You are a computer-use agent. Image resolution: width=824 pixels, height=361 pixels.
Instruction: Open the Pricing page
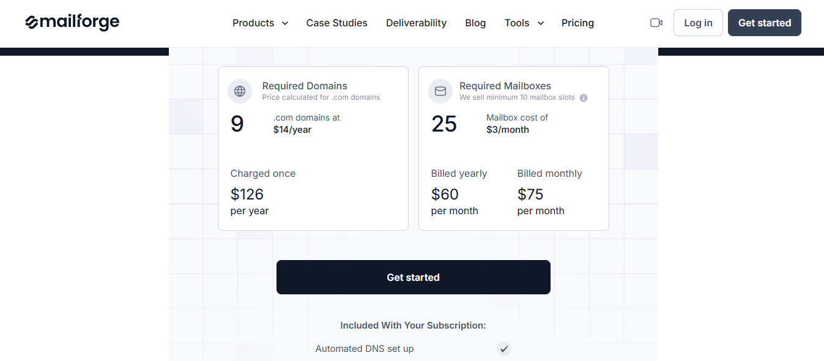coord(577,23)
